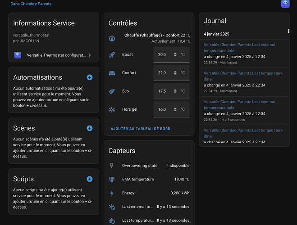
Task: Adjust Eco value using the spinner arrows
Action: 175,91
